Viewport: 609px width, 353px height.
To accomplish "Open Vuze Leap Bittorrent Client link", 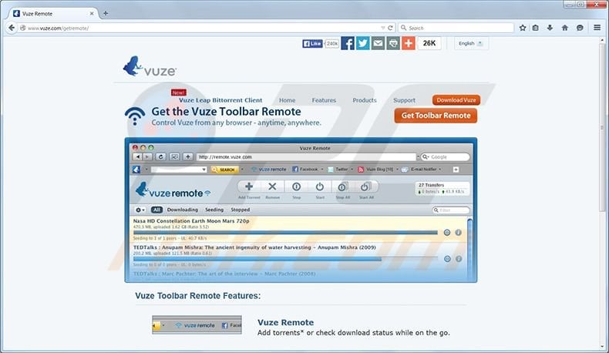I will 220,100.
